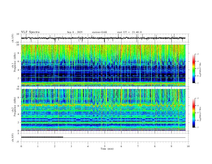Click the "3" tick on the time axis

coord(71,146)
